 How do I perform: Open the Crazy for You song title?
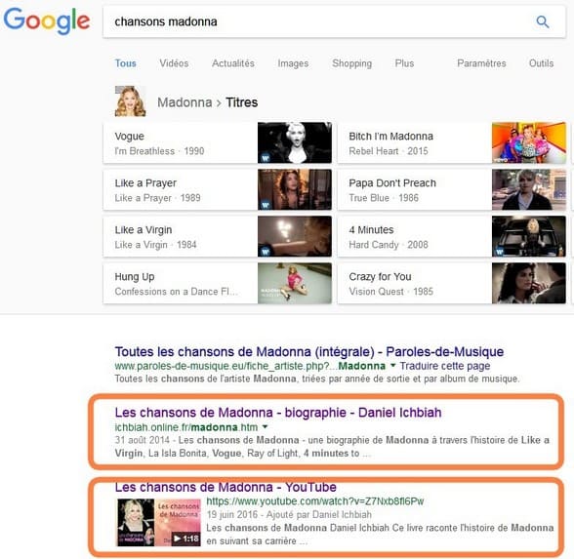(x=380, y=277)
